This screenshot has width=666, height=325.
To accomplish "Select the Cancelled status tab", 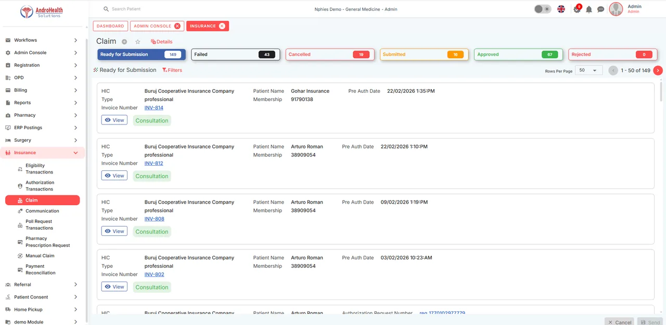I will [x=330, y=54].
